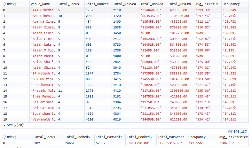Click the Avg_TicketPr… column header
The width and height of the screenshot is (252, 148).
point(208,4)
